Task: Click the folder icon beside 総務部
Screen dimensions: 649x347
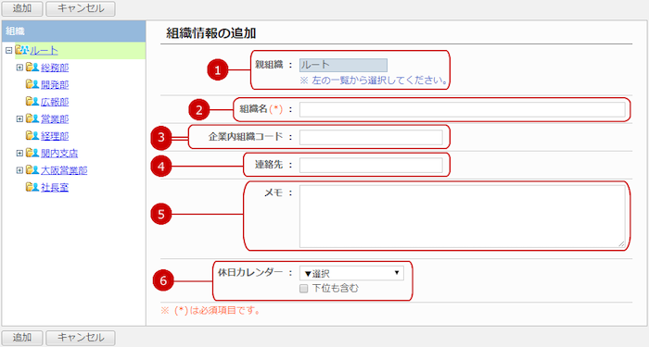Action: (32, 67)
